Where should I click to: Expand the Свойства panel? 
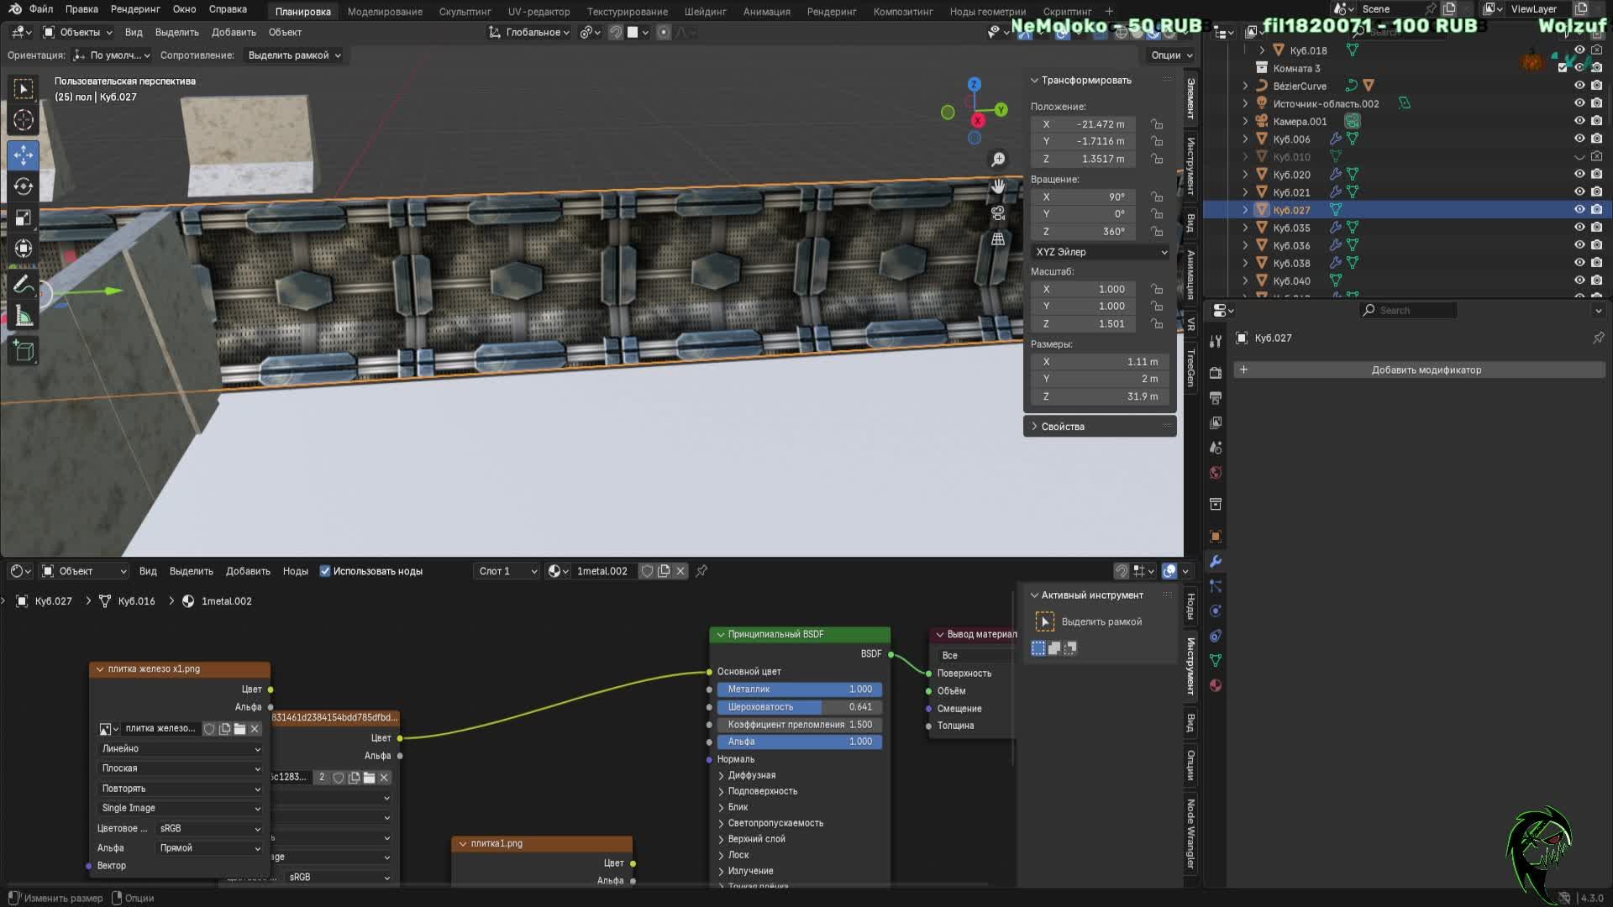pyautogui.click(x=1062, y=427)
